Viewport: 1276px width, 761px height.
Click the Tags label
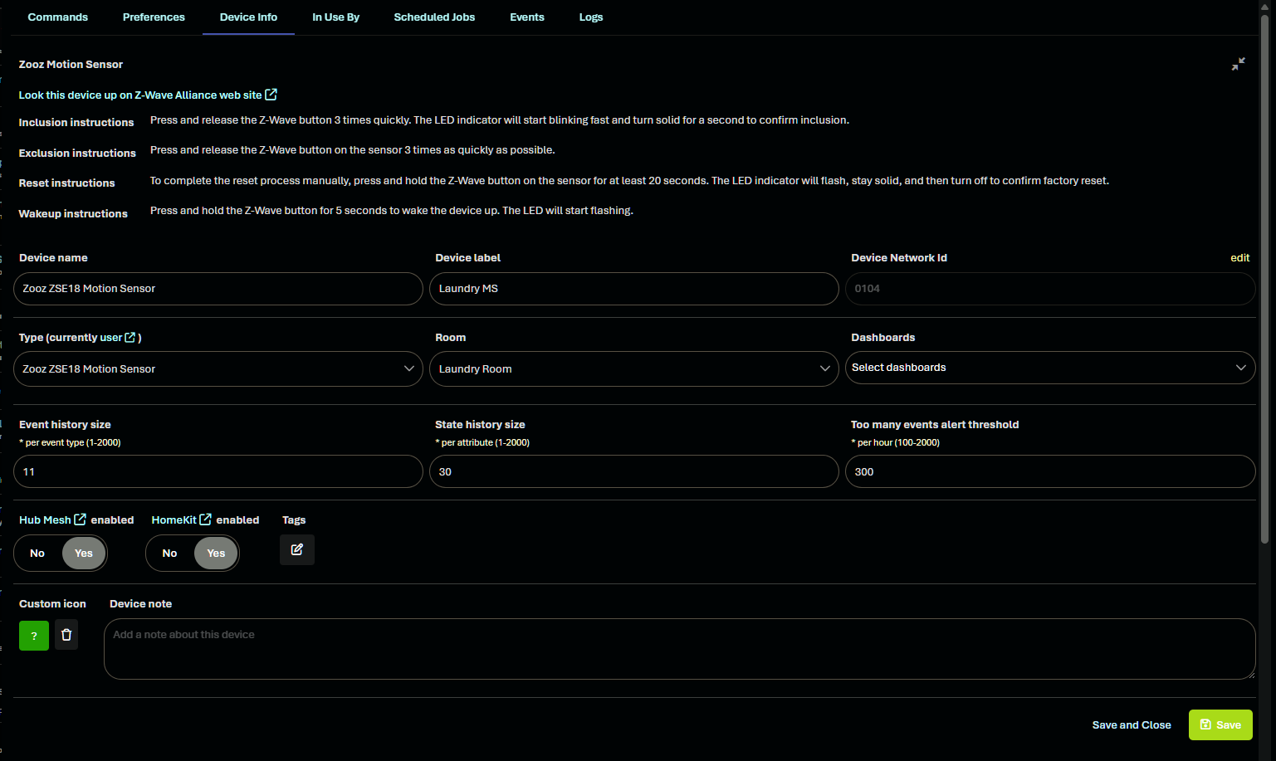tap(294, 520)
